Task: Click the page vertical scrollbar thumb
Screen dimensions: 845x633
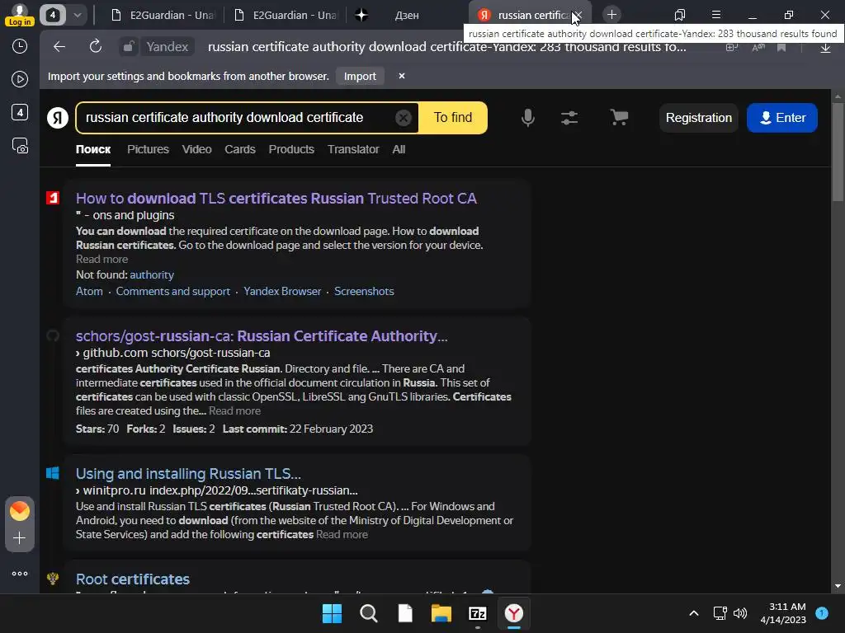Action: click(838, 152)
